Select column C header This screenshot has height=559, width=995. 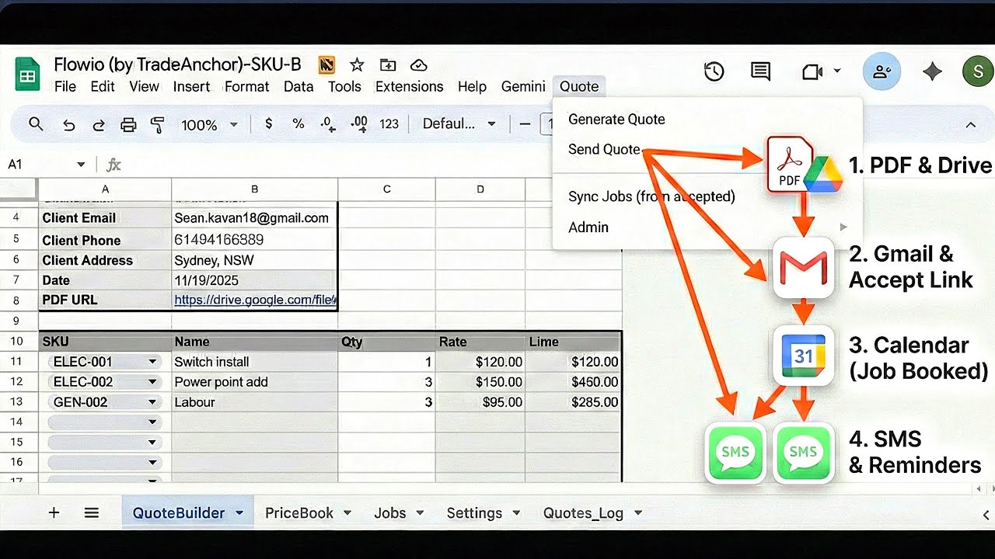(386, 189)
